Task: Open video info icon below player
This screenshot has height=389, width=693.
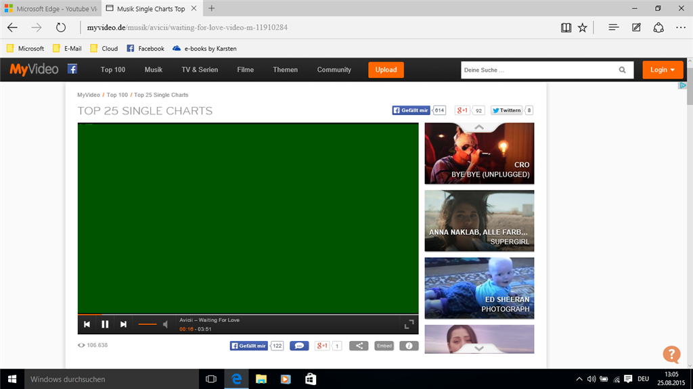Action: click(x=409, y=346)
